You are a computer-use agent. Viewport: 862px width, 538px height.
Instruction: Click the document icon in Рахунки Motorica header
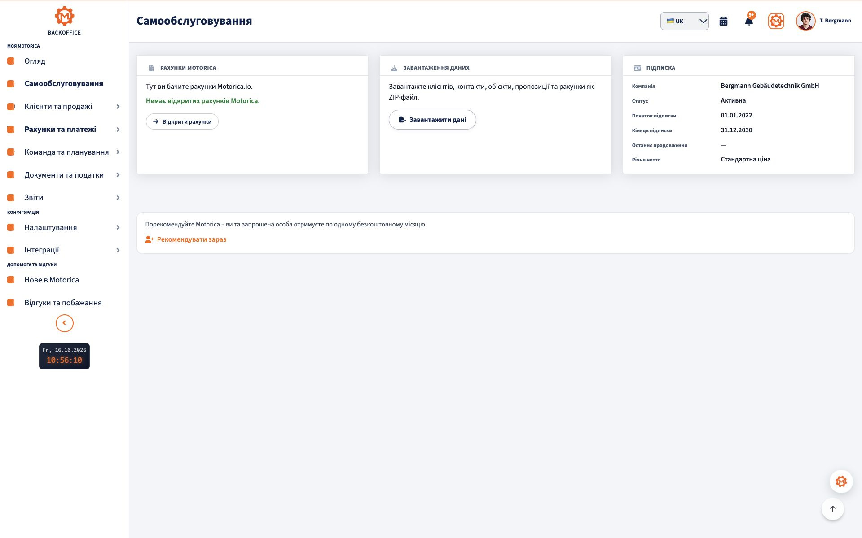point(151,68)
